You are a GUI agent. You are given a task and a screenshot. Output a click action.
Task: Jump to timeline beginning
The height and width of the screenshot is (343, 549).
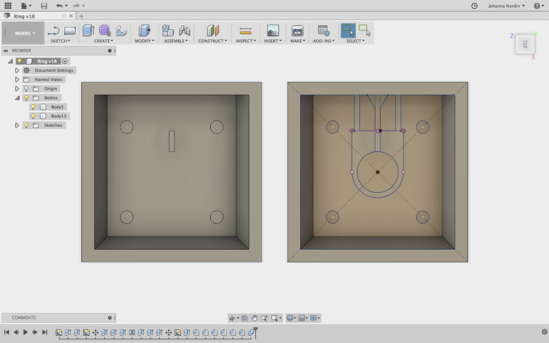coord(6,332)
